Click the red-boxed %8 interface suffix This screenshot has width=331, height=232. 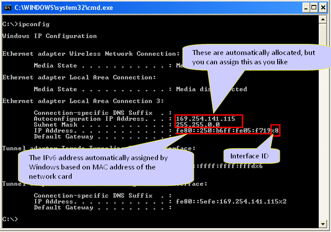pyautogui.click(x=275, y=131)
